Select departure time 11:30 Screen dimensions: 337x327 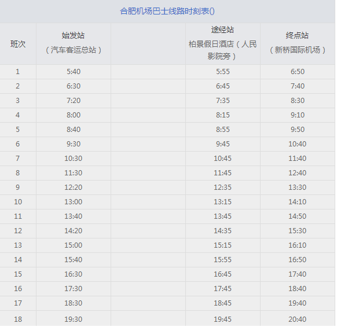pos(74,173)
